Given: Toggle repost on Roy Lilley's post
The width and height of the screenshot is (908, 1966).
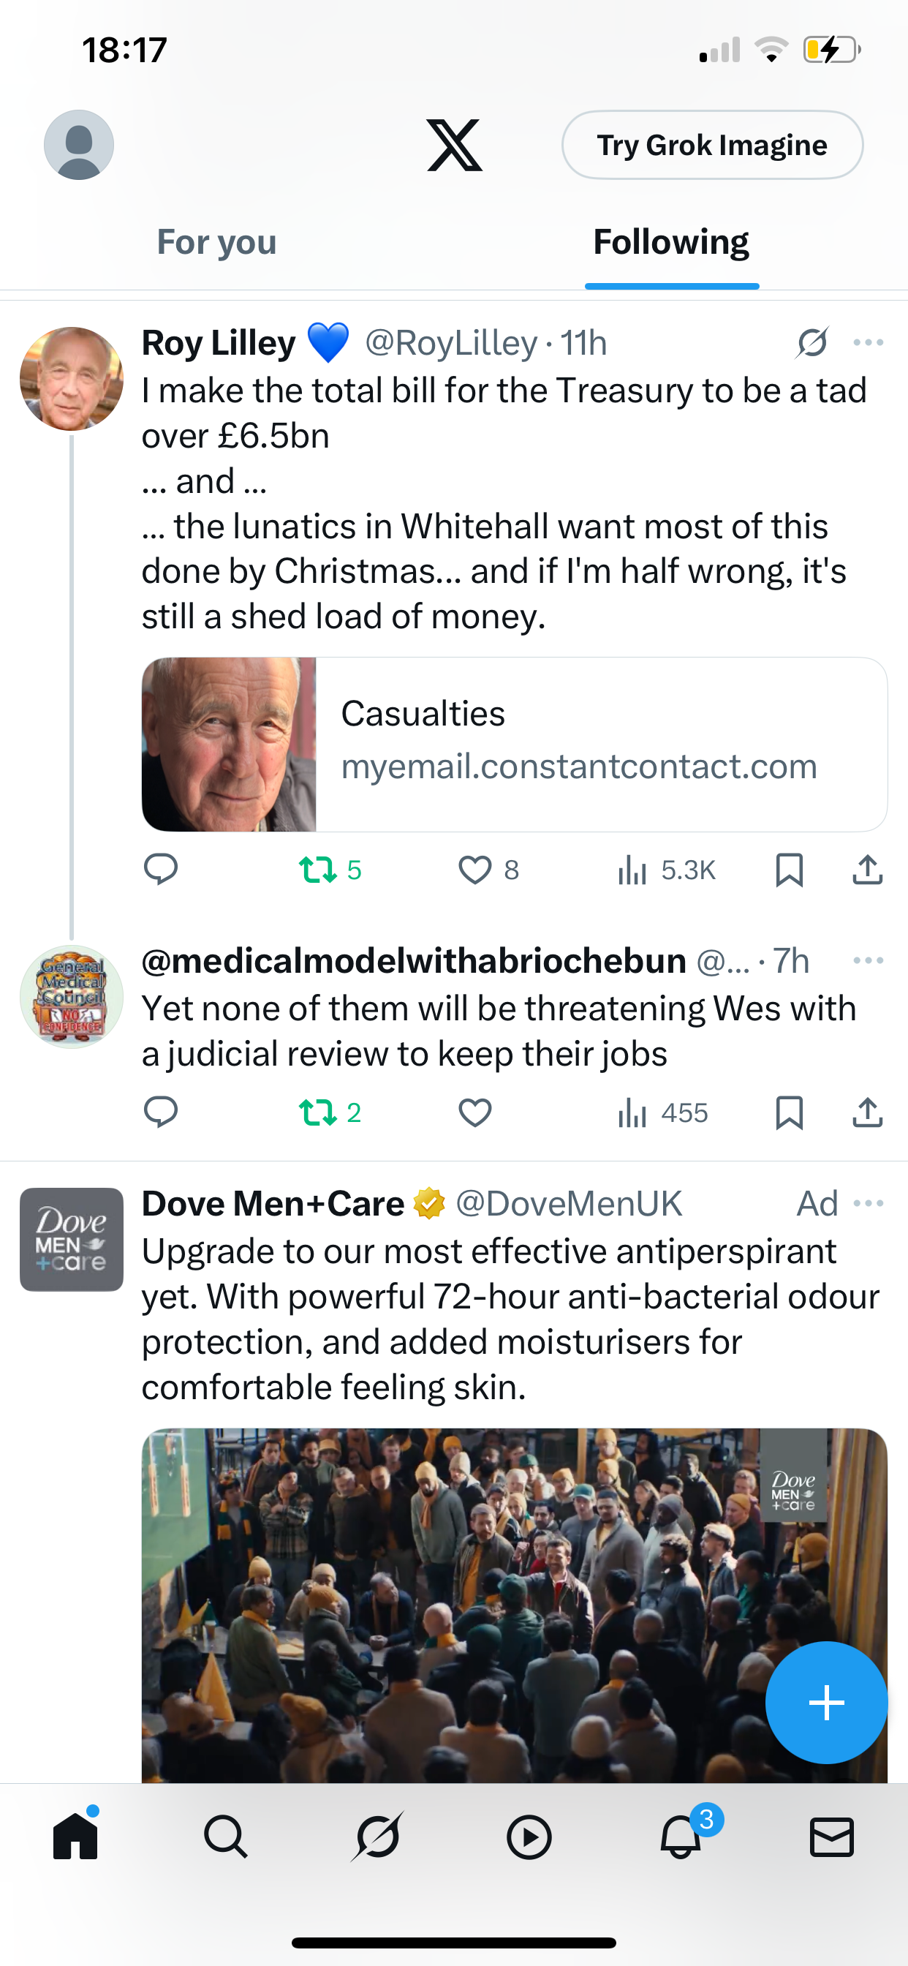Looking at the screenshot, I should click(x=317, y=870).
